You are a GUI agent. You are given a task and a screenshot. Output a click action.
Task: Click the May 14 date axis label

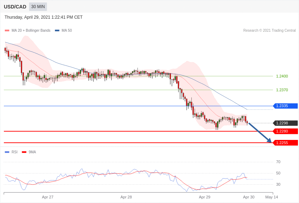click(x=272, y=197)
